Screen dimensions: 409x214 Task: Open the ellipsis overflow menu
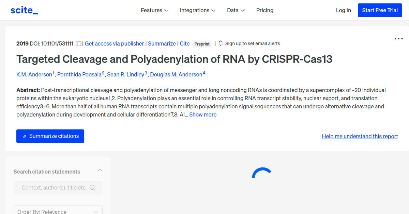tap(398, 39)
